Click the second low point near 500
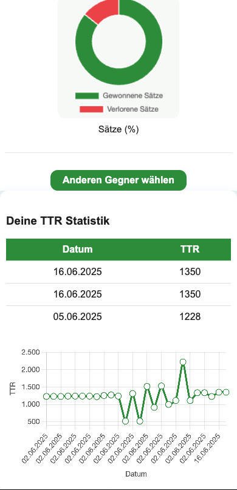Viewport: 237px width, 490px height. (x=140, y=421)
